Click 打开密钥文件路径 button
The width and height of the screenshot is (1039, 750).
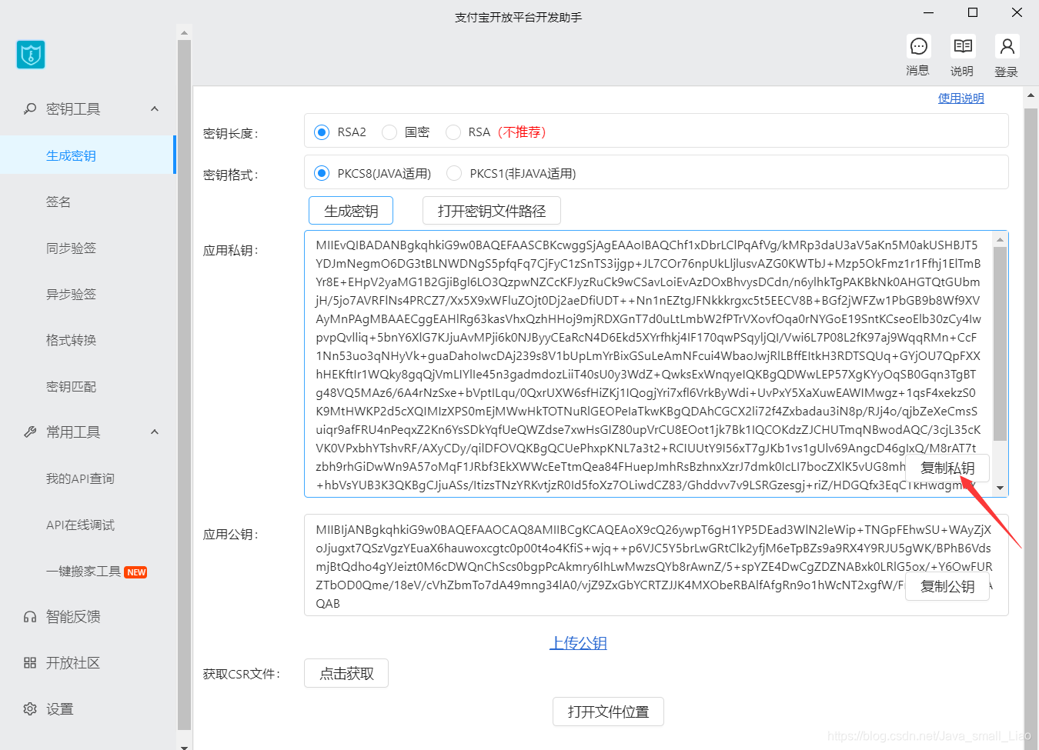click(492, 211)
